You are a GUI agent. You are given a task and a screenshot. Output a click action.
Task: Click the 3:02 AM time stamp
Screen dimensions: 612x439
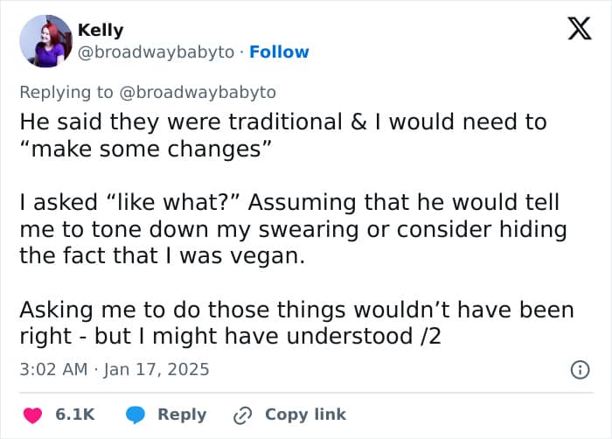(53, 370)
